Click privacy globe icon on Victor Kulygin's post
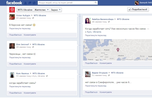This screenshot has height=101, width=152. click(x=33, y=18)
